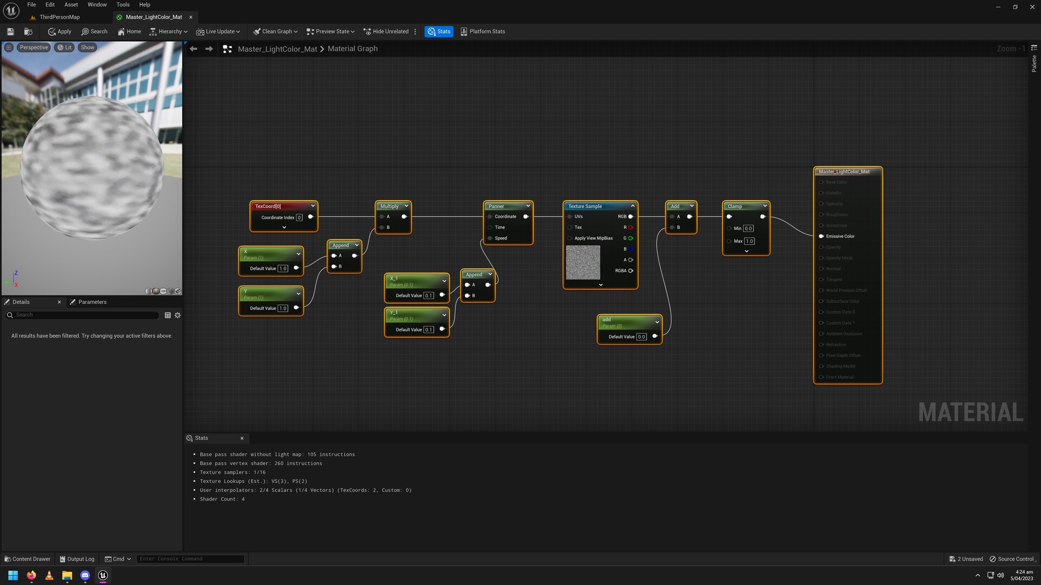Run Clean Graph on the material
Screen dimensions: 1041x585
[274, 31]
